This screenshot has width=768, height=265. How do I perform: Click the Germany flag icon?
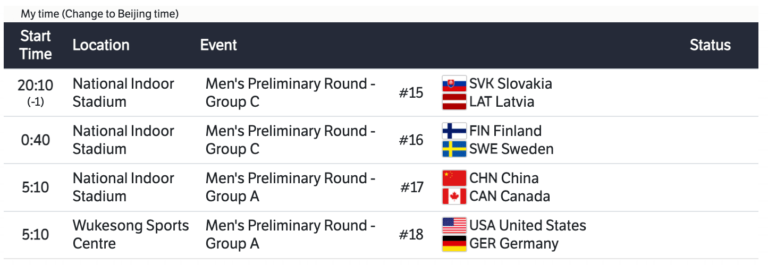tap(454, 244)
